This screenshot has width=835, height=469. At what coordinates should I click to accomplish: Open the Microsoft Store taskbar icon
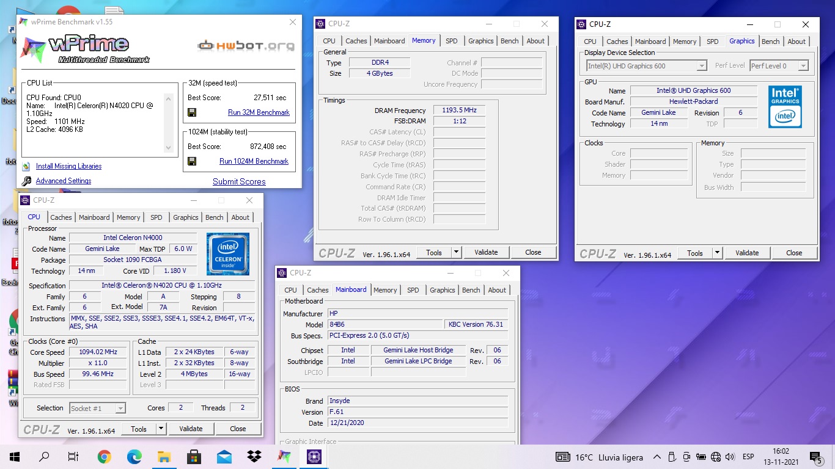coord(194,456)
